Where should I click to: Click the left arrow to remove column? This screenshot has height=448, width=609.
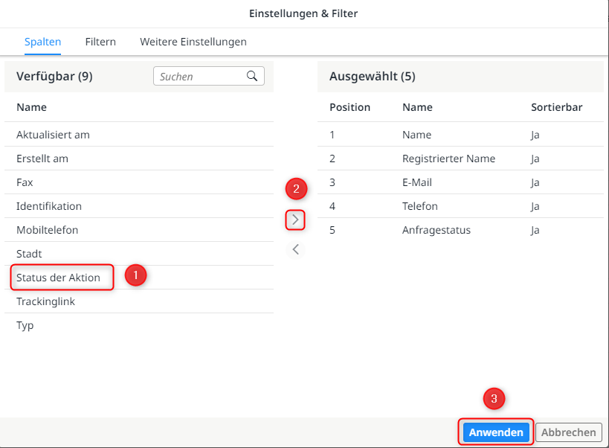(295, 249)
